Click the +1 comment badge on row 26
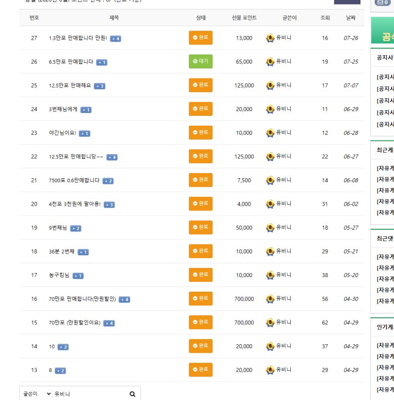Viewport: 394px width, 400px height. pyautogui.click(x=102, y=62)
